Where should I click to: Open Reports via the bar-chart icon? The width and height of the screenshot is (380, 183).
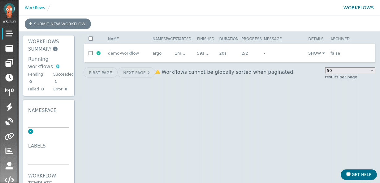pos(9,151)
